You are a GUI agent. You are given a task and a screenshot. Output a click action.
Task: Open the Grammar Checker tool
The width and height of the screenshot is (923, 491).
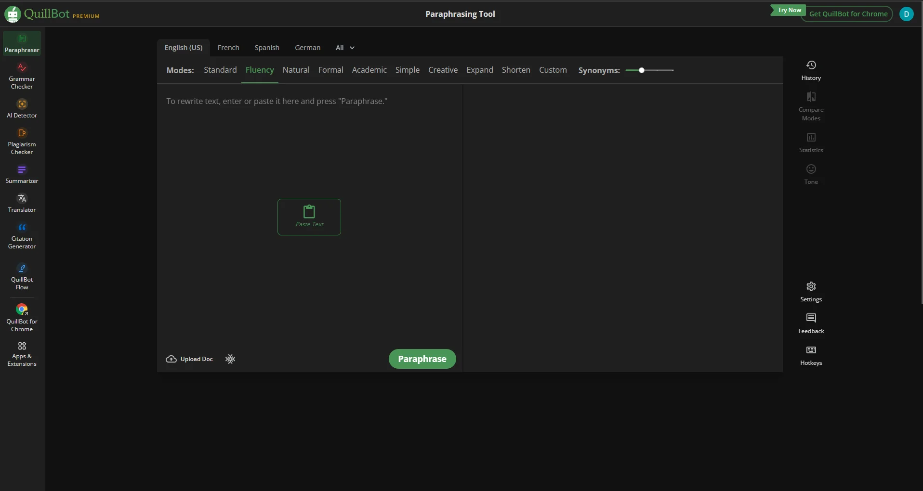(22, 76)
